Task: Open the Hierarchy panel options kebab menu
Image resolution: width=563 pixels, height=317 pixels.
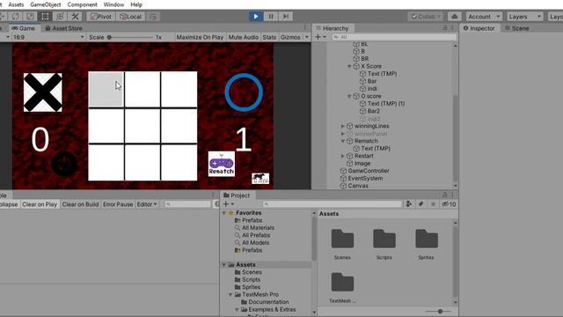Action: (x=452, y=27)
